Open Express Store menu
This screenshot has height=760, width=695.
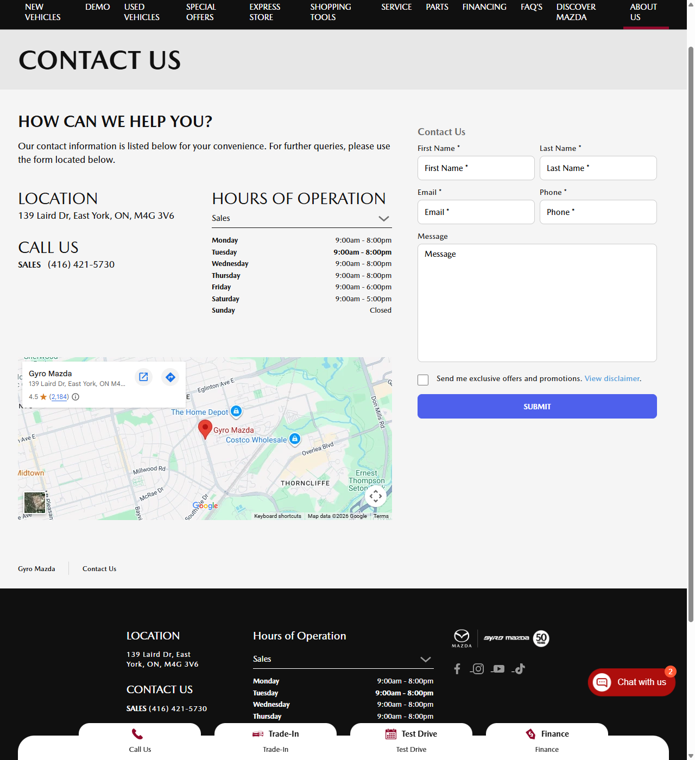265,12
